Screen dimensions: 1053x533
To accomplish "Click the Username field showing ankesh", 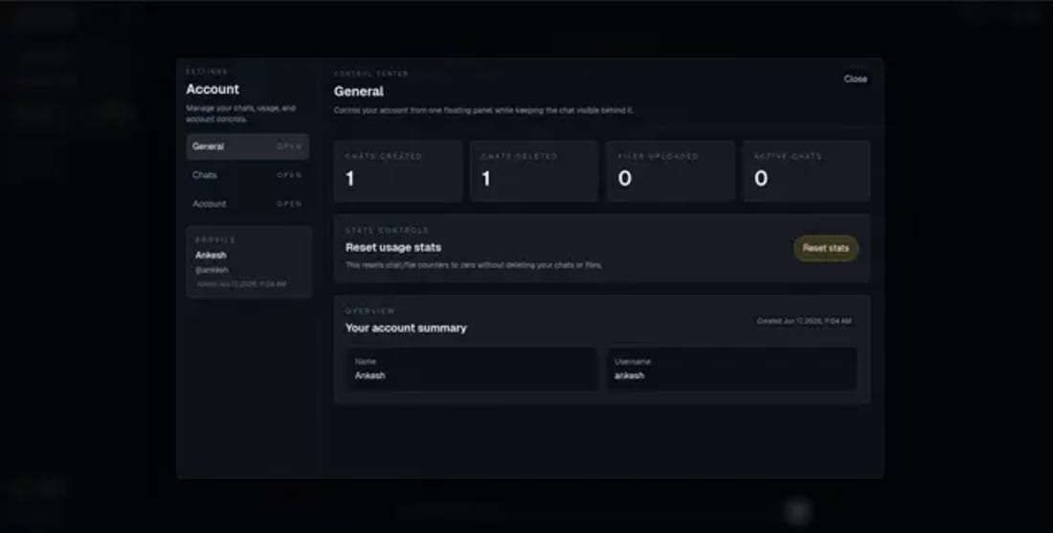I will [x=732, y=369].
